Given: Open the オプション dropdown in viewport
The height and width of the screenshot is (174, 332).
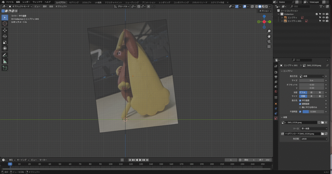Looking at the screenshot, I should (265, 11).
